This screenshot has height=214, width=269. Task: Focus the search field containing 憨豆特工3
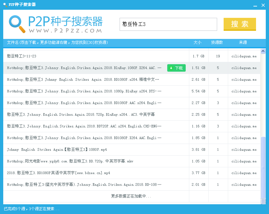coord(168,24)
